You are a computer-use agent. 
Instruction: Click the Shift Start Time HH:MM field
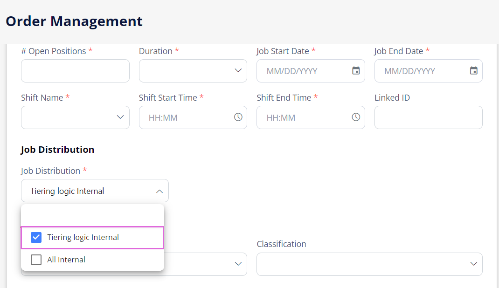pyautogui.click(x=186, y=117)
